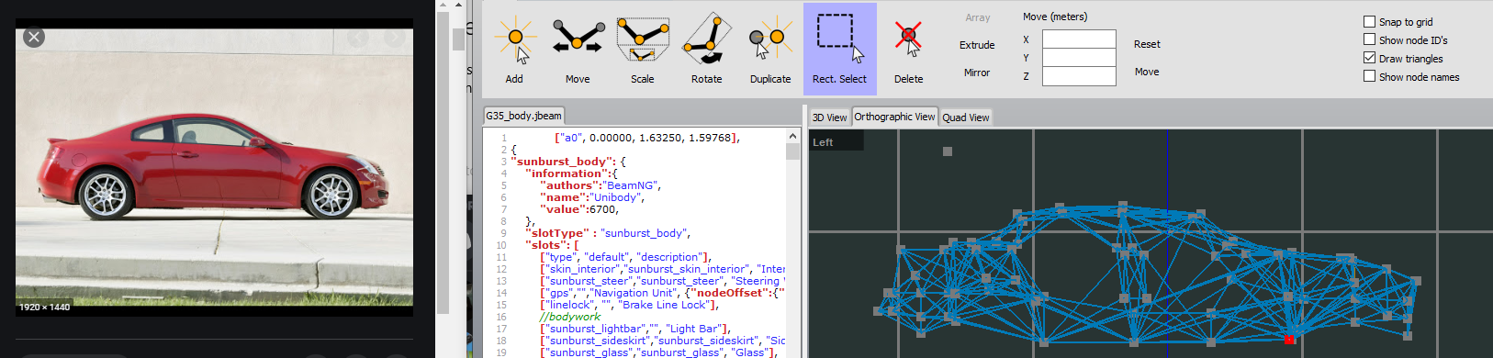Click the 1920 × 1440 image size label
Screen dimensions: 1493x358
(45, 308)
